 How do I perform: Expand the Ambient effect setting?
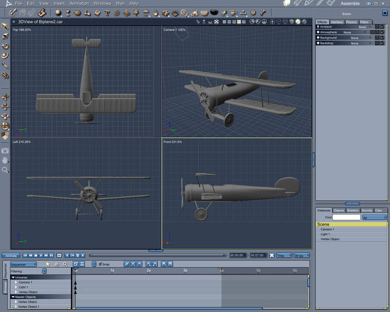(318, 27)
